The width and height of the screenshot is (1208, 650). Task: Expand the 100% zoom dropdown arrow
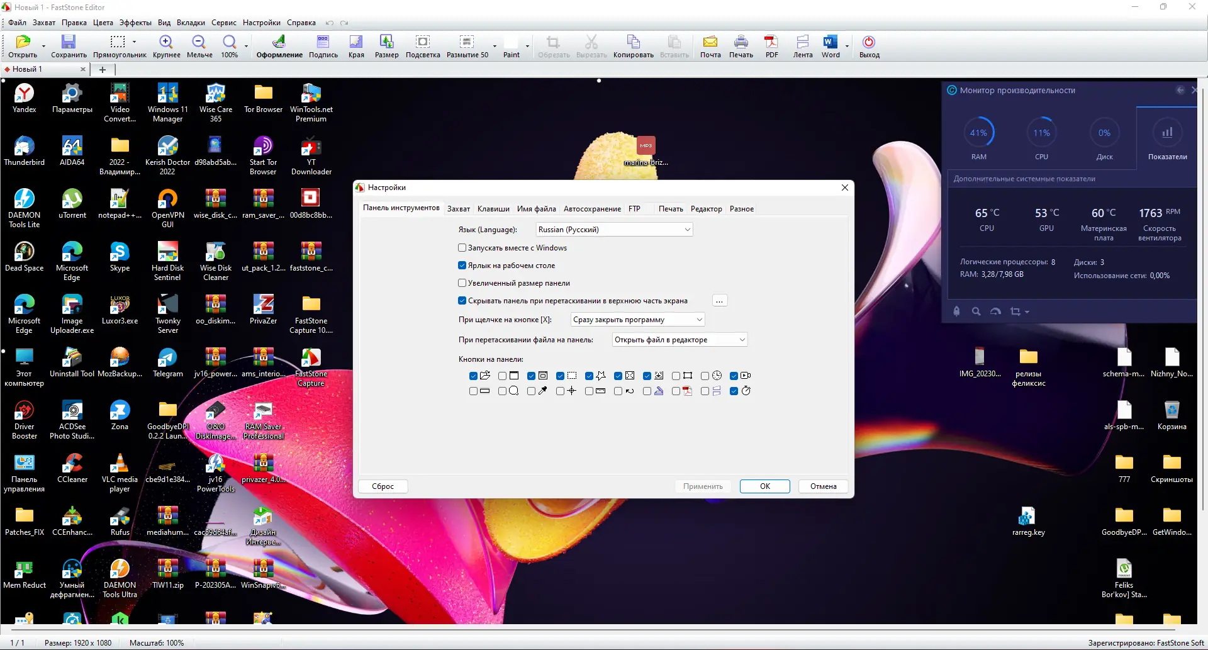(x=246, y=46)
